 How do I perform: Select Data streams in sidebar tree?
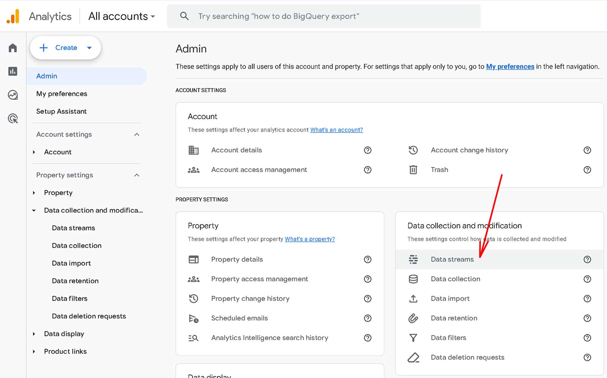click(74, 228)
